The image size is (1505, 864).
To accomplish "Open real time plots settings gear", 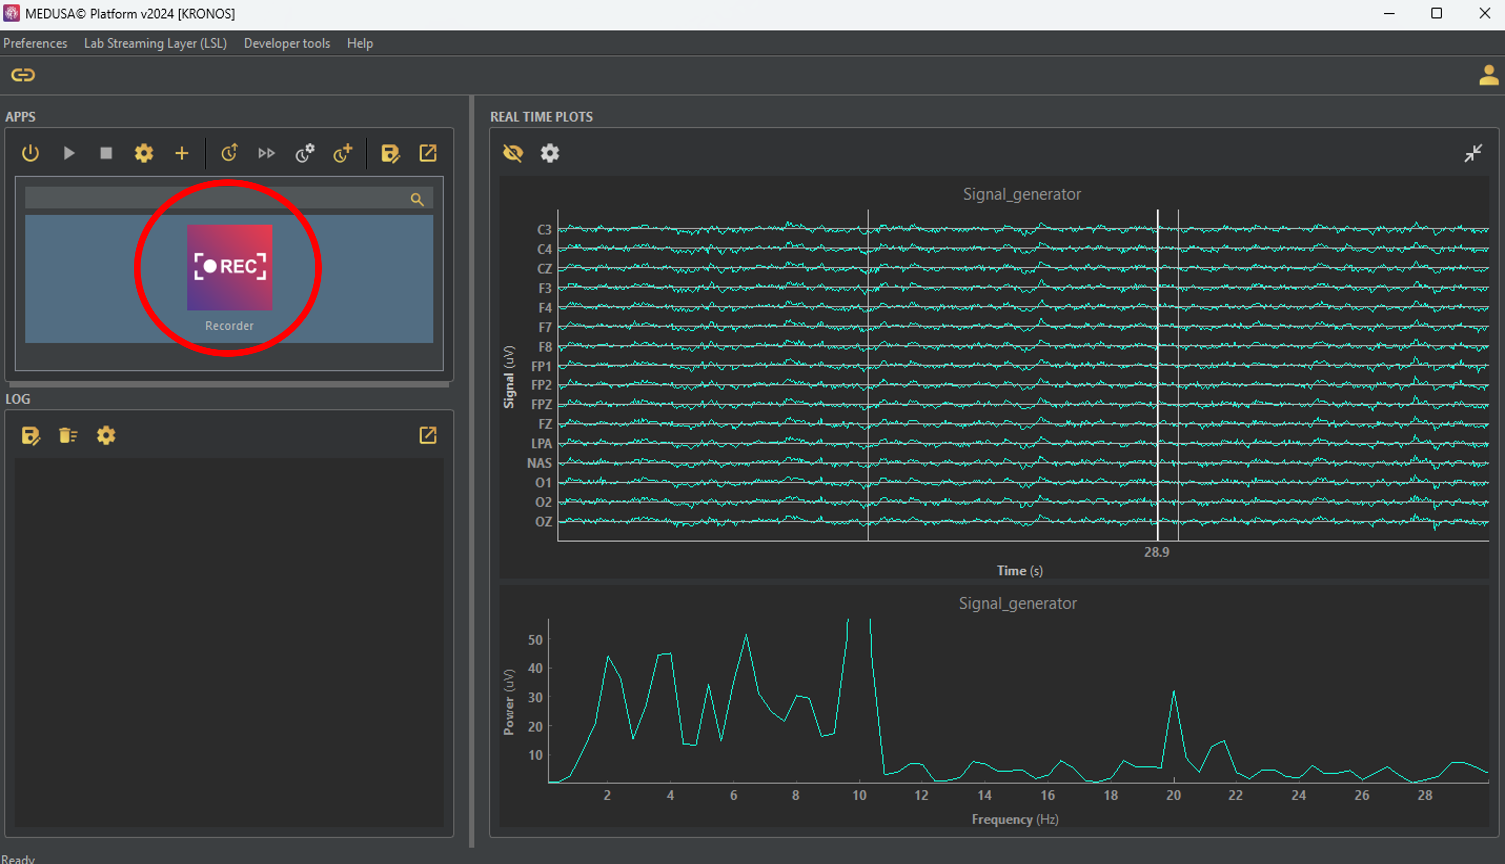I will click(x=549, y=154).
